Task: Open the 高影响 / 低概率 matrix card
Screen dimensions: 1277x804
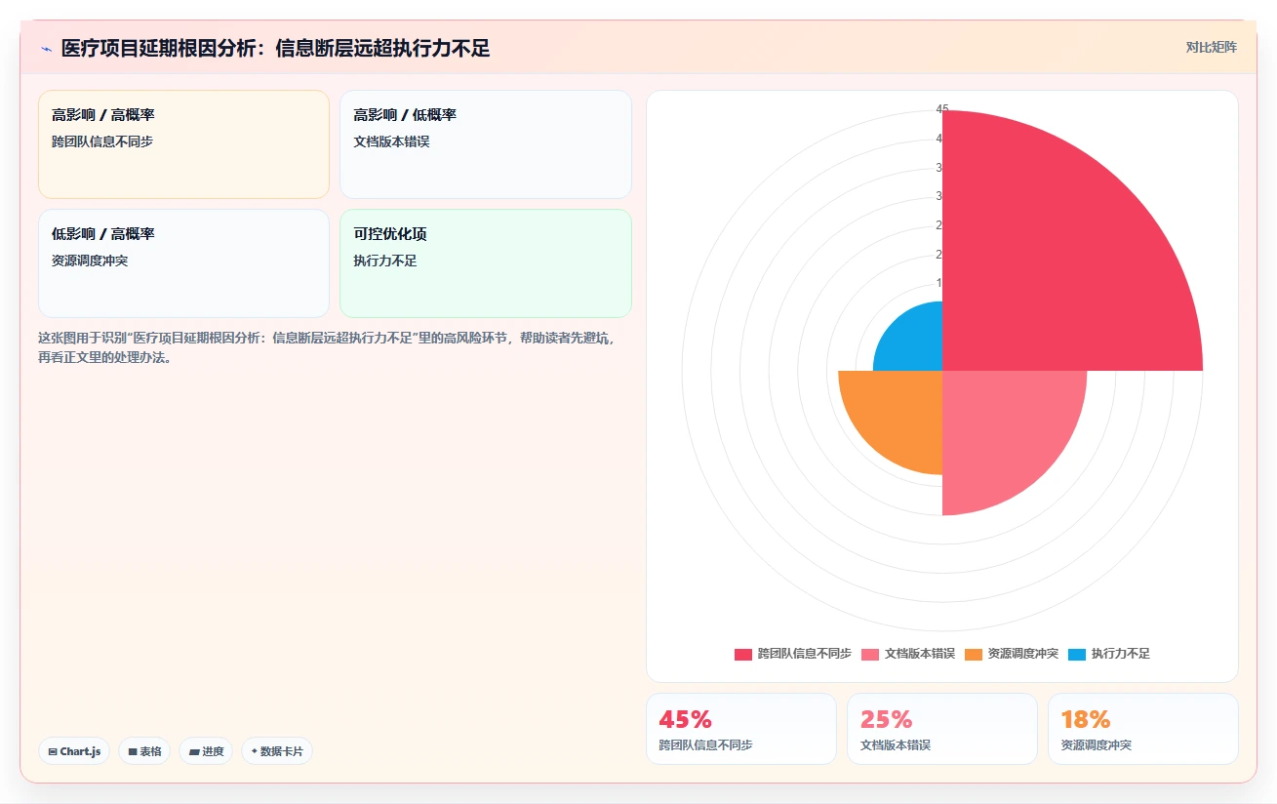Action: (x=486, y=144)
